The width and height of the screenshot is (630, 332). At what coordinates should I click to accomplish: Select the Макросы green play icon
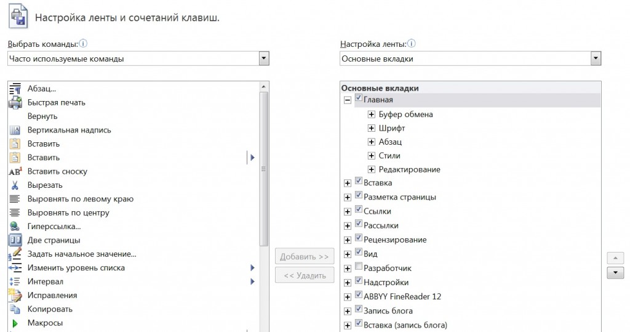click(x=15, y=323)
